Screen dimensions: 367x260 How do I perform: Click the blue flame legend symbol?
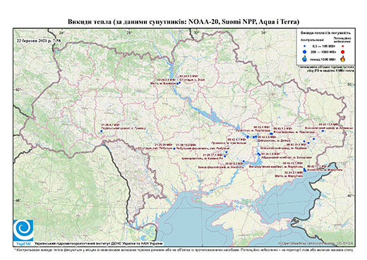pyautogui.click(x=304, y=59)
